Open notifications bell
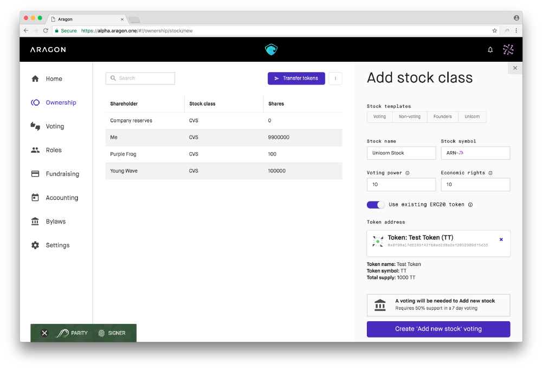Image resolution: width=542 pixels, height=370 pixels. coord(490,50)
